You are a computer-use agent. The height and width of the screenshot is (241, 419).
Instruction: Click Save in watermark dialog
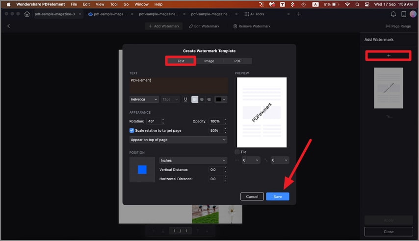tap(277, 196)
